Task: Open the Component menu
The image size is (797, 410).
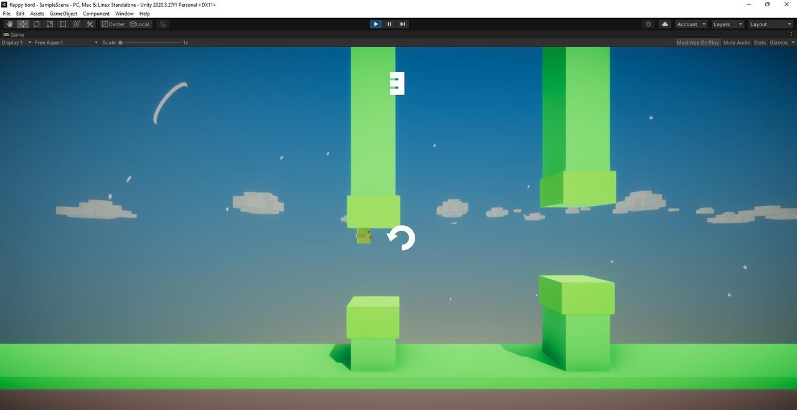Action: pyautogui.click(x=97, y=13)
